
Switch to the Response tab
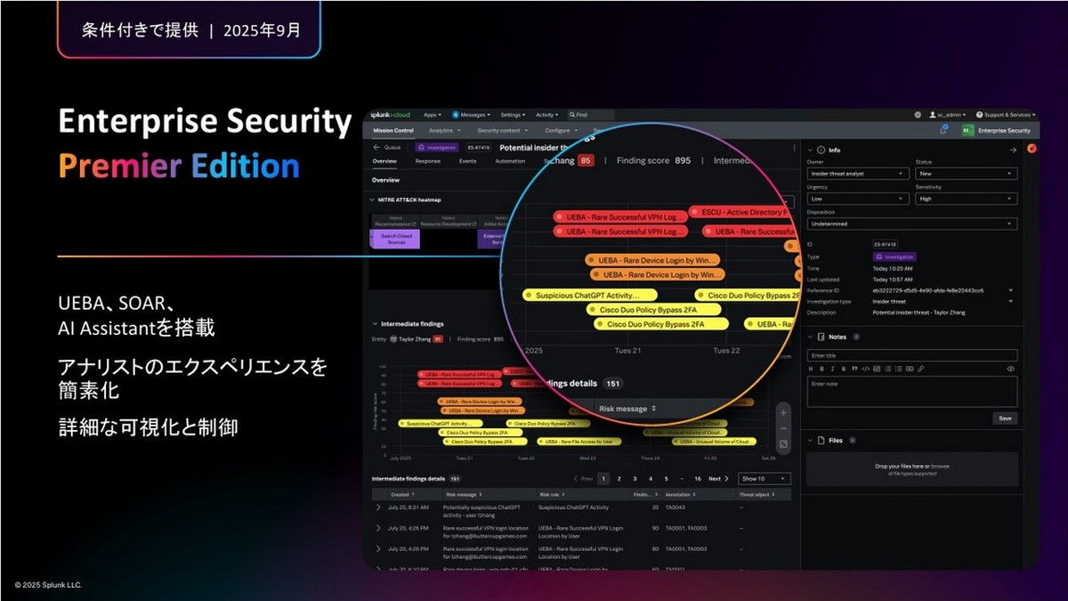[x=427, y=161]
